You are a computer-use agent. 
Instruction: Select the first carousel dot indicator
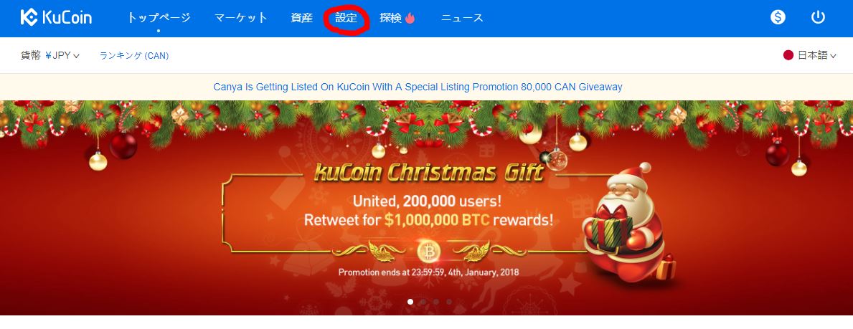[x=410, y=301]
